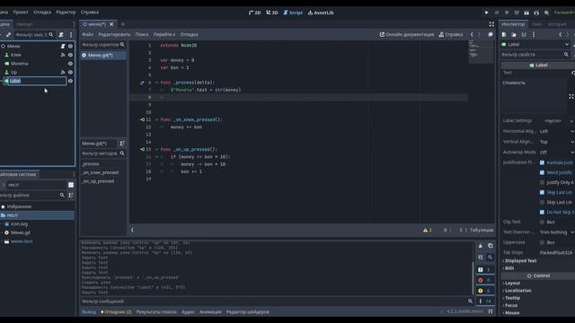Add a new scene tab with plus

tap(123, 24)
